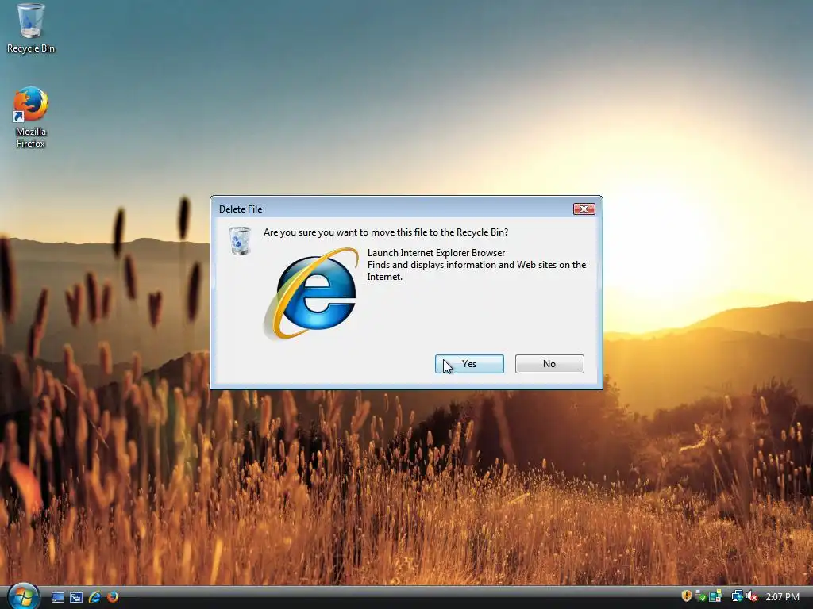The image size is (813, 609).
Task: Cancel deletion with the No button
Action: coord(549,364)
